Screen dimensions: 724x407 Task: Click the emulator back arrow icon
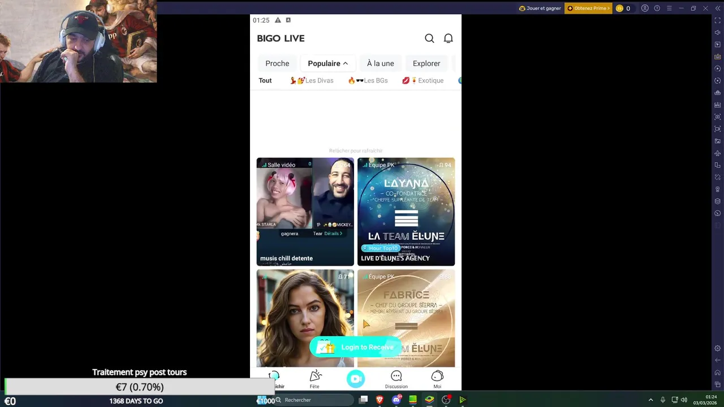(x=718, y=360)
